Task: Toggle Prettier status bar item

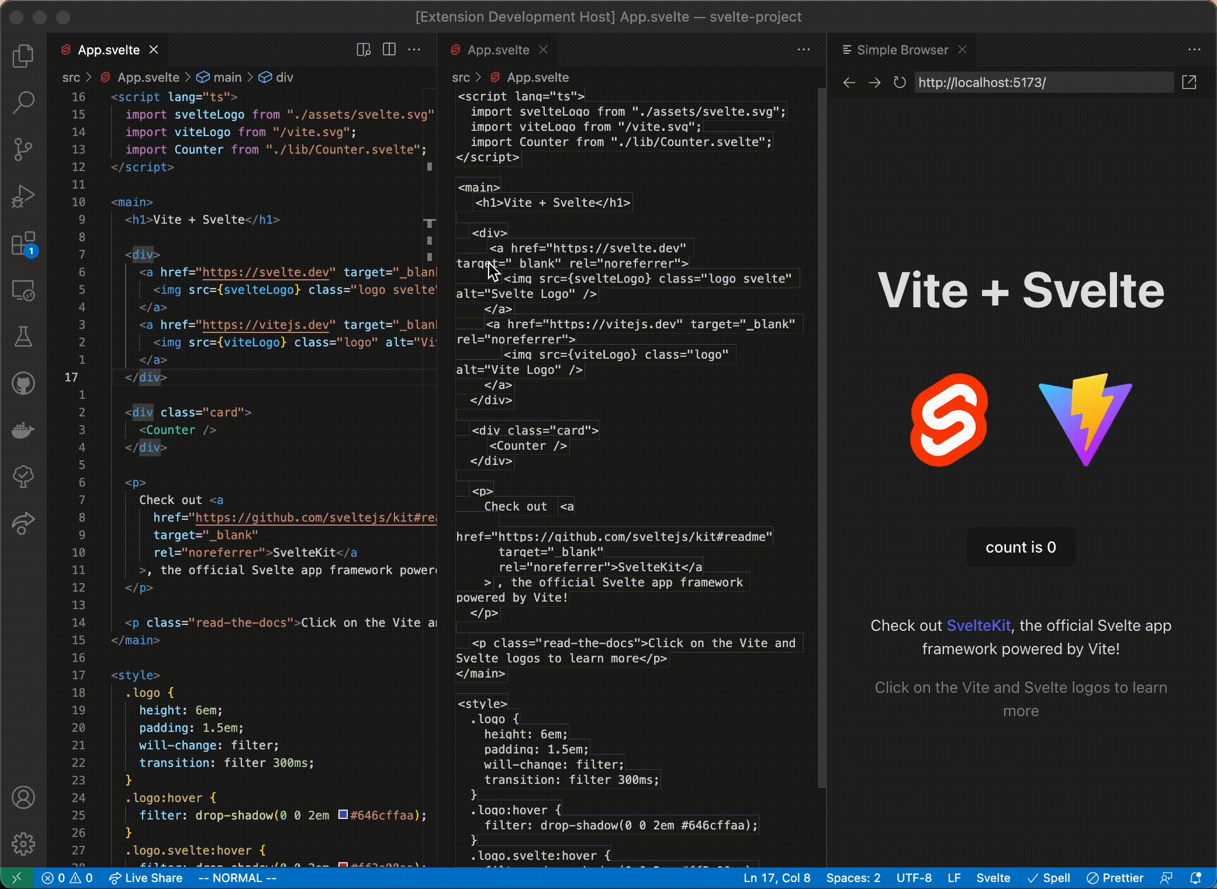Action: (1115, 878)
